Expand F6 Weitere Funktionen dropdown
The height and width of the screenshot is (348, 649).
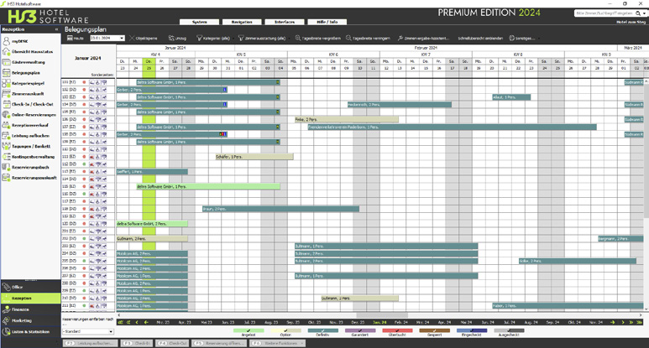pyautogui.click(x=302, y=344)
